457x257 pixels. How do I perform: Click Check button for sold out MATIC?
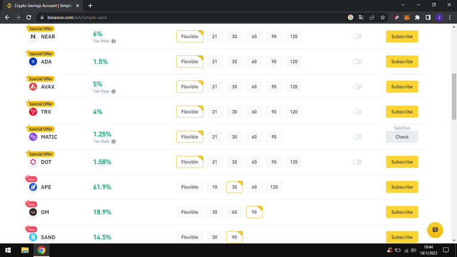[x=402, y=137]
